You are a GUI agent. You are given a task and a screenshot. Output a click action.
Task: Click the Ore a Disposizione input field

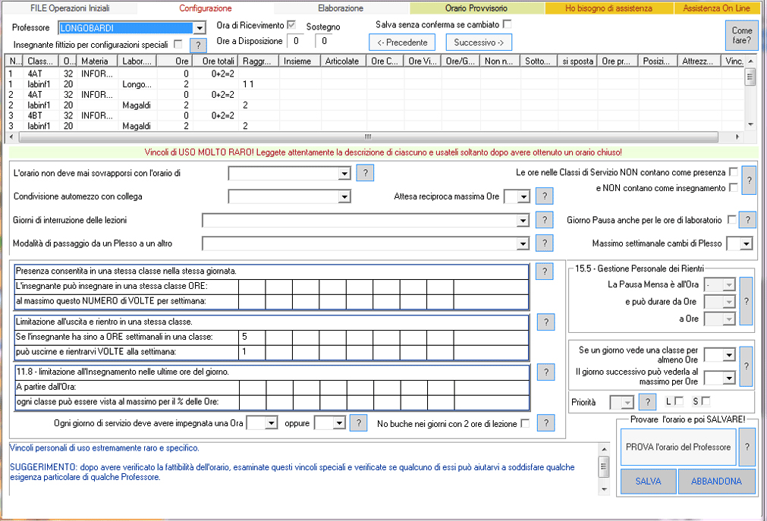(297, 41)
